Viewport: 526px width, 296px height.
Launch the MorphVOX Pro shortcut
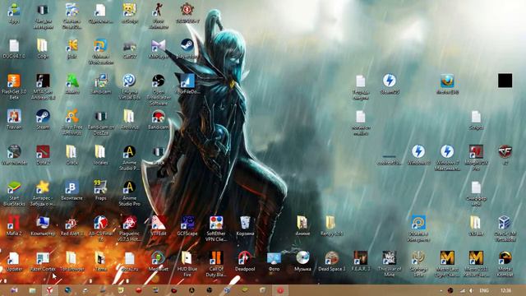(x=477, y=152)
